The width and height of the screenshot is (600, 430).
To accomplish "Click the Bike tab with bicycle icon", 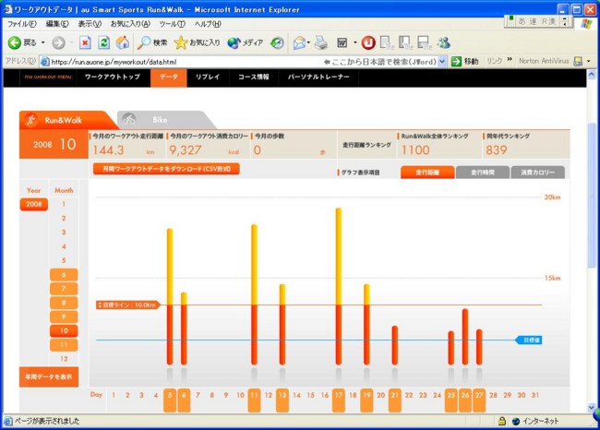I will (164, 120).
